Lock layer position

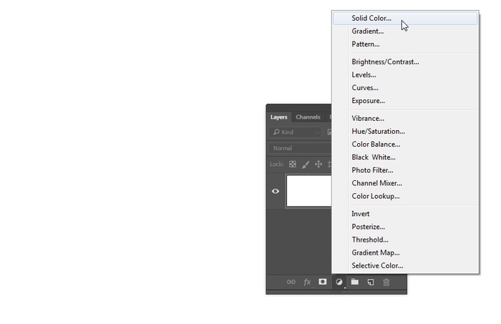click(x=318, y=164)
